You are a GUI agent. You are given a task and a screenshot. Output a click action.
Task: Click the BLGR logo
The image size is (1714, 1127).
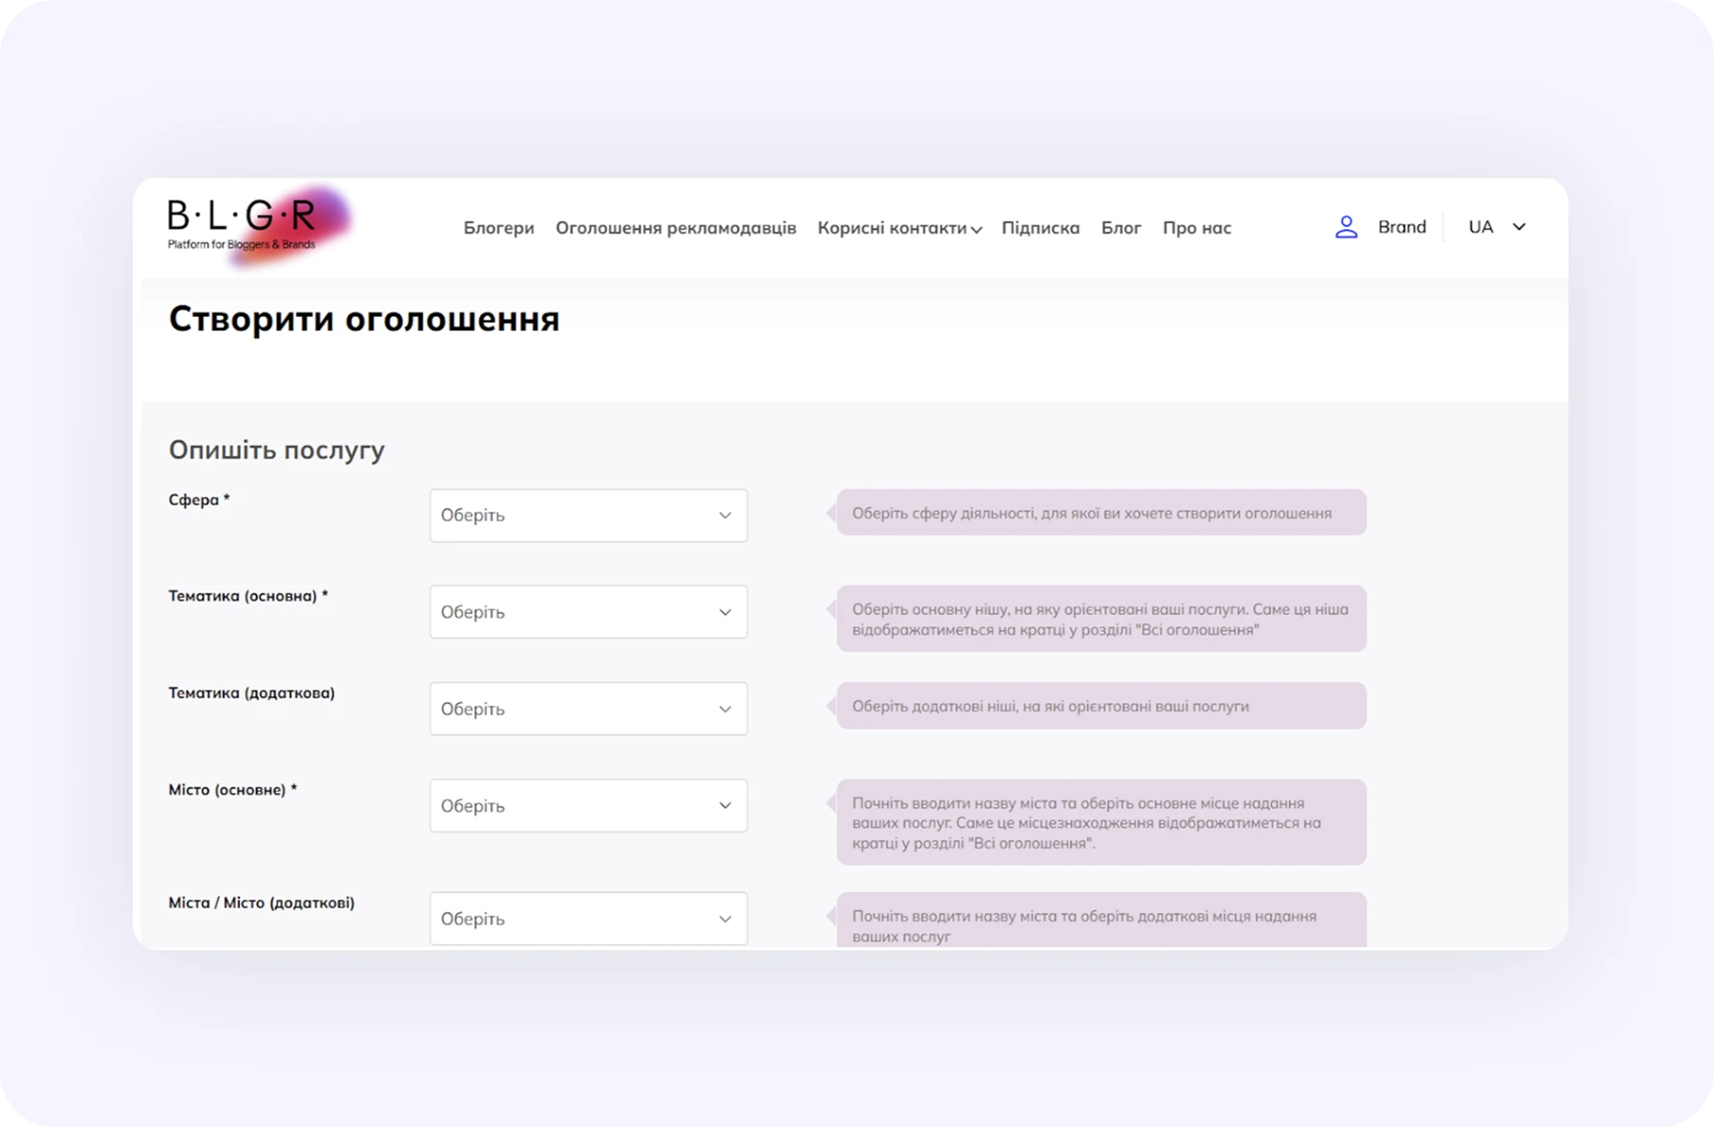pyautogui.click(x=243, y=225)
